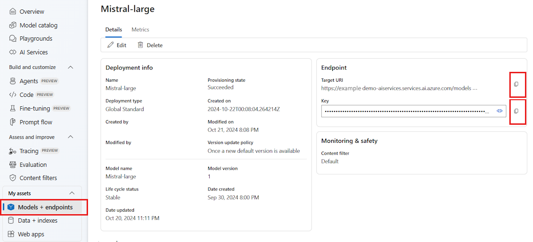Click the Model version value 1
This screenshot has width=533, height=242.
coord(209,176)
